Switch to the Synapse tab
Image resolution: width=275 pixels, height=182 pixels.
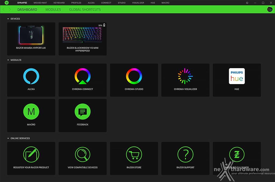point(22,3)
